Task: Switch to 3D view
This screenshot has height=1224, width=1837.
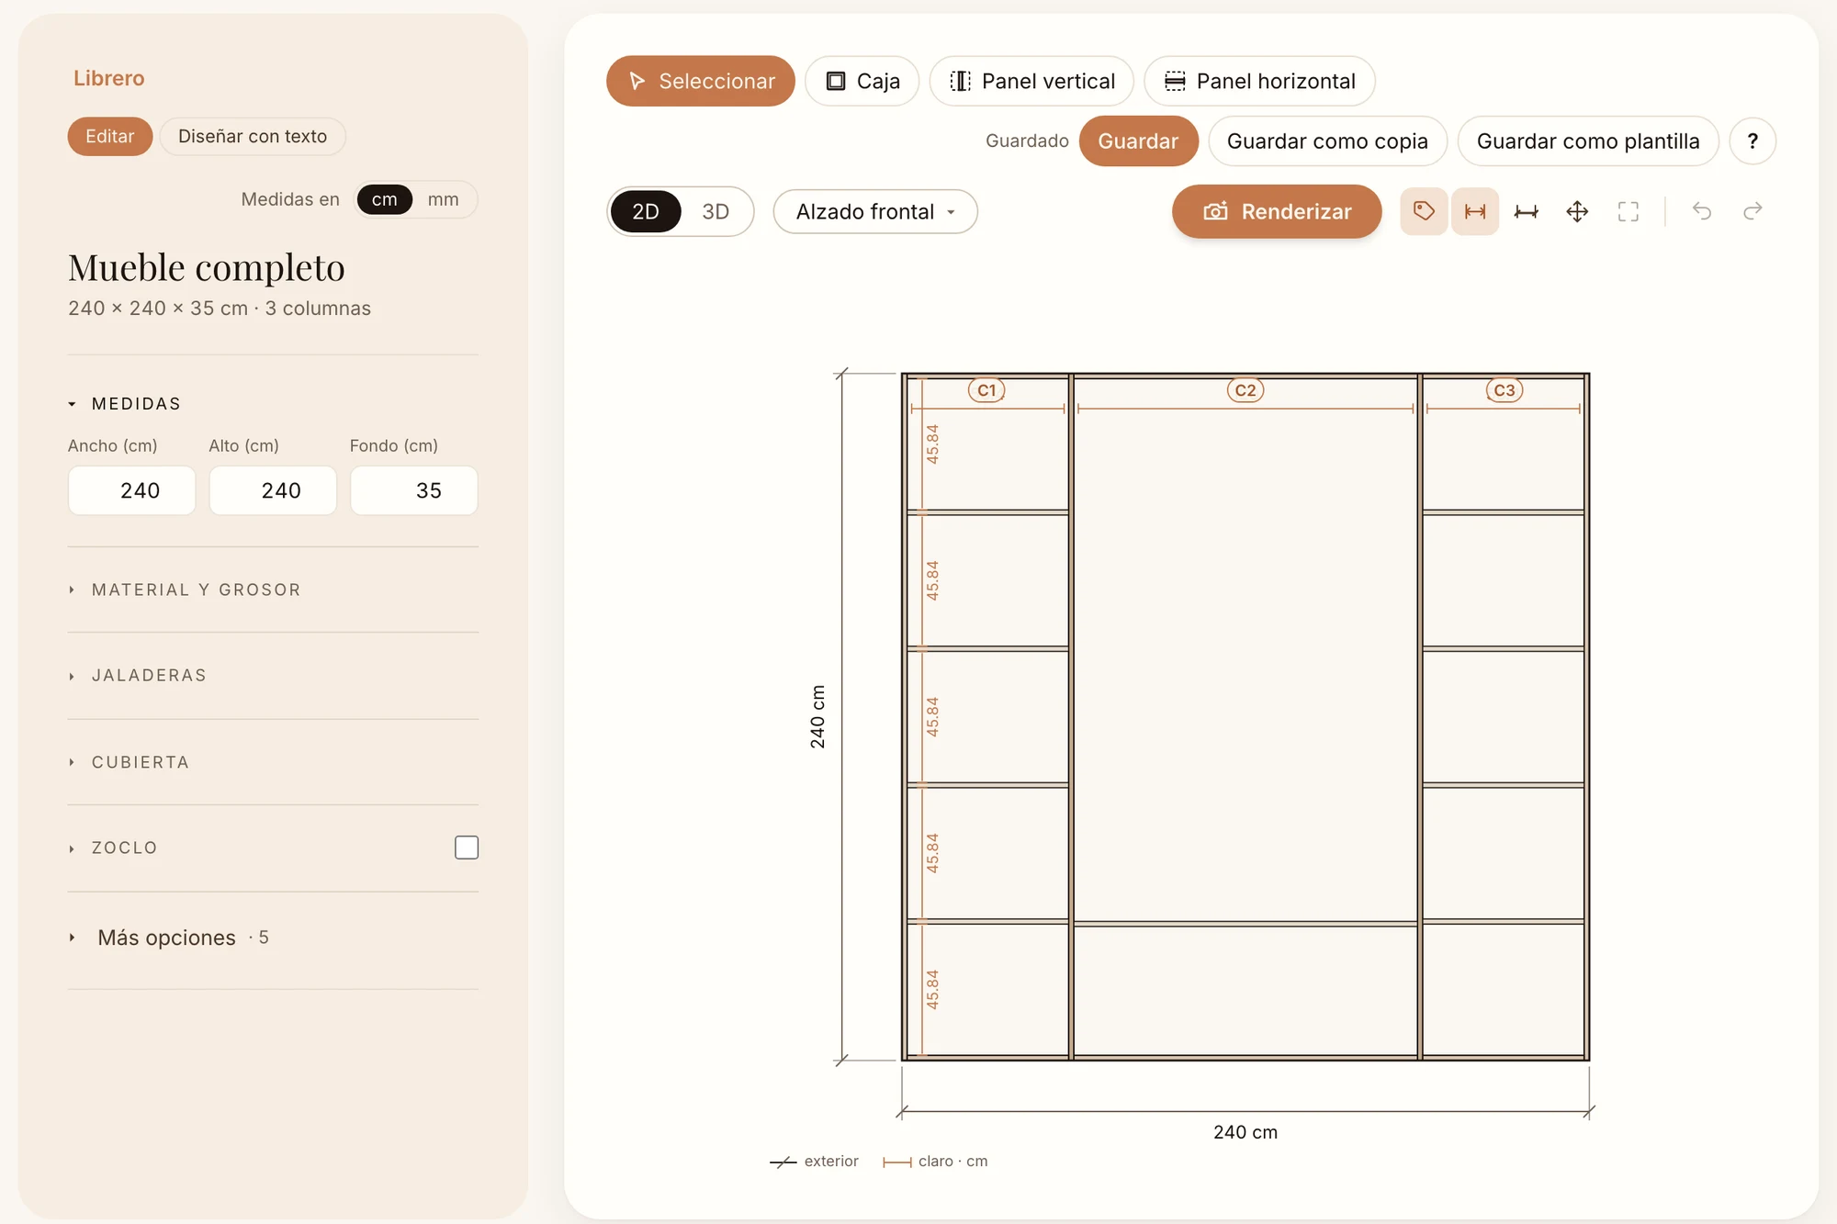Action: [x=716, y=212]
